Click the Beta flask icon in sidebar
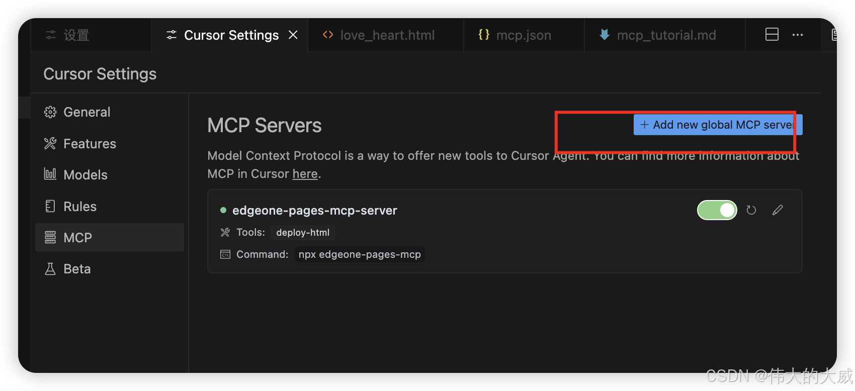This screenshot has height=391, width=855. pyautogui.click(x=50, y=269)
